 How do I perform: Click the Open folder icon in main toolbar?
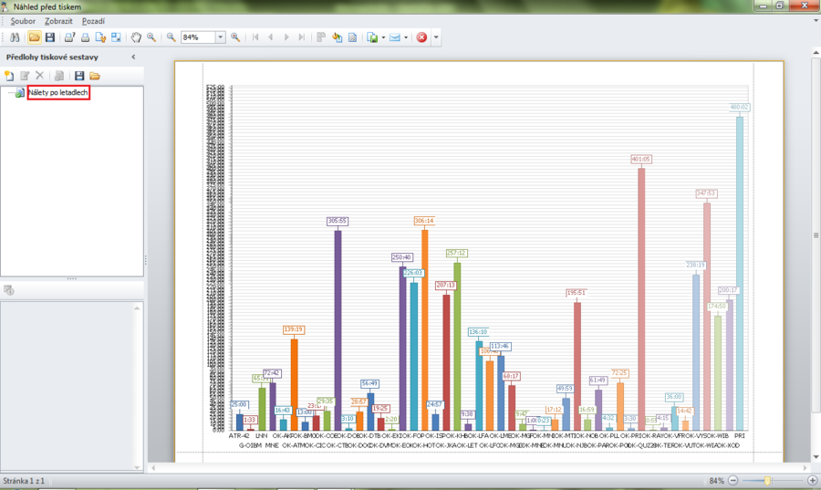[x=34, y=37]
